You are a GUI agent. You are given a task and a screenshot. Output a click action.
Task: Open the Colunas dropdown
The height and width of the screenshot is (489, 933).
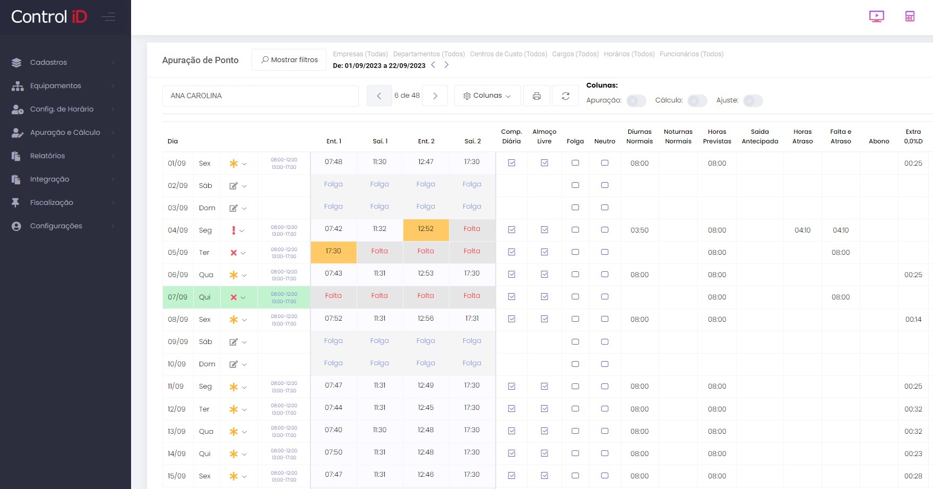(487, 96)
